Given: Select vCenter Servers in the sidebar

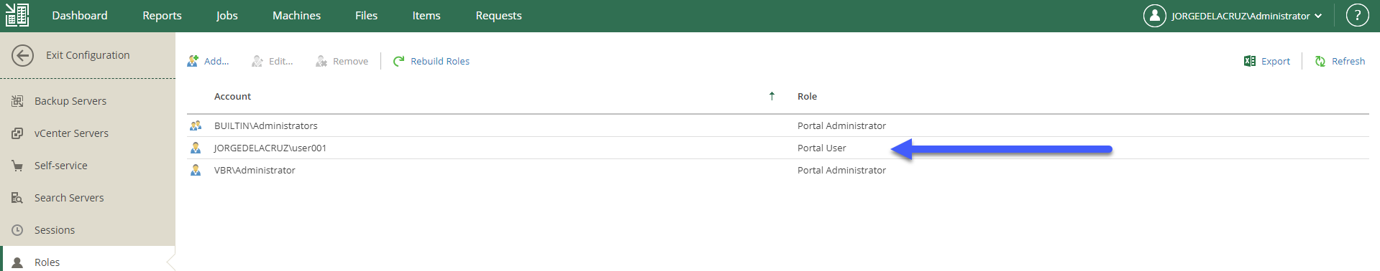Looking at the screenshot, I should (x=71, y=133).
